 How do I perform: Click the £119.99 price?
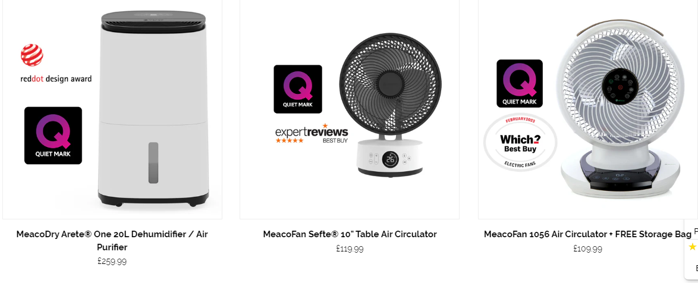(350, 249)
